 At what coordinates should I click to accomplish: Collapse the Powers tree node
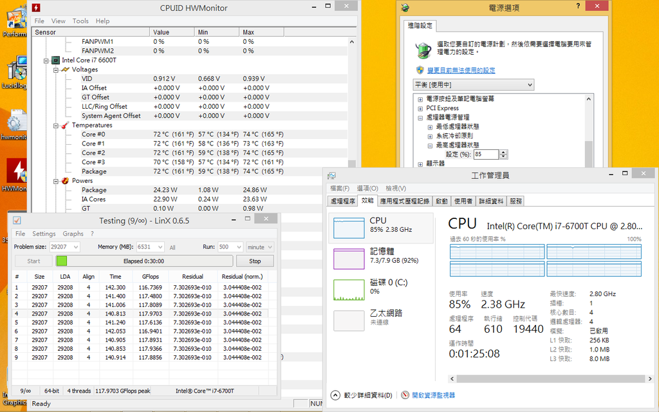[55, 181]
